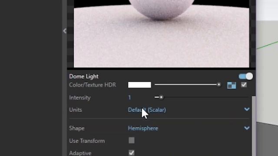Viewport: 278px width, 156px height.
Task: Click the vertical scrollbar of the light panel
Action: click(254, 126)
